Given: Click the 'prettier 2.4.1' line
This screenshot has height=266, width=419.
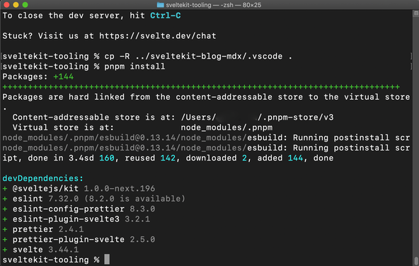Looking at the screenshot, I should 43,229.
